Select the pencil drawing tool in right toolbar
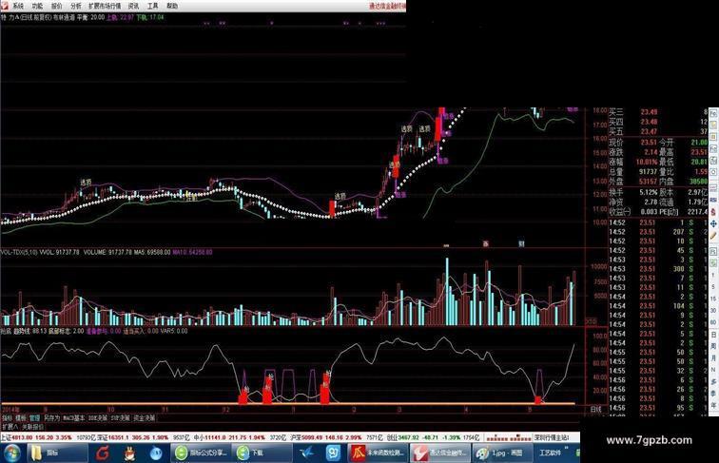Viewport: 719px width, 463px height. pyautogui.click(x=713, y=236)
